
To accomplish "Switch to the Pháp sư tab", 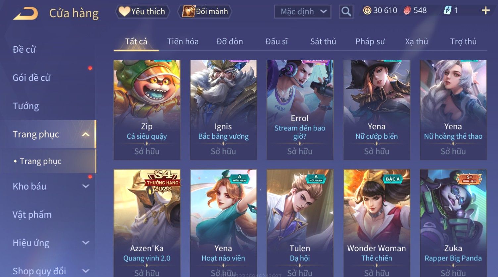I will click(370, 41).
